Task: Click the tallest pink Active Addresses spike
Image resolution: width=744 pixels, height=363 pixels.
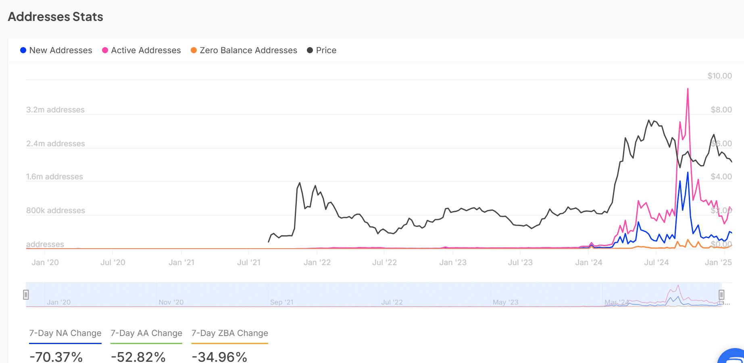Action: coord(688,89)
